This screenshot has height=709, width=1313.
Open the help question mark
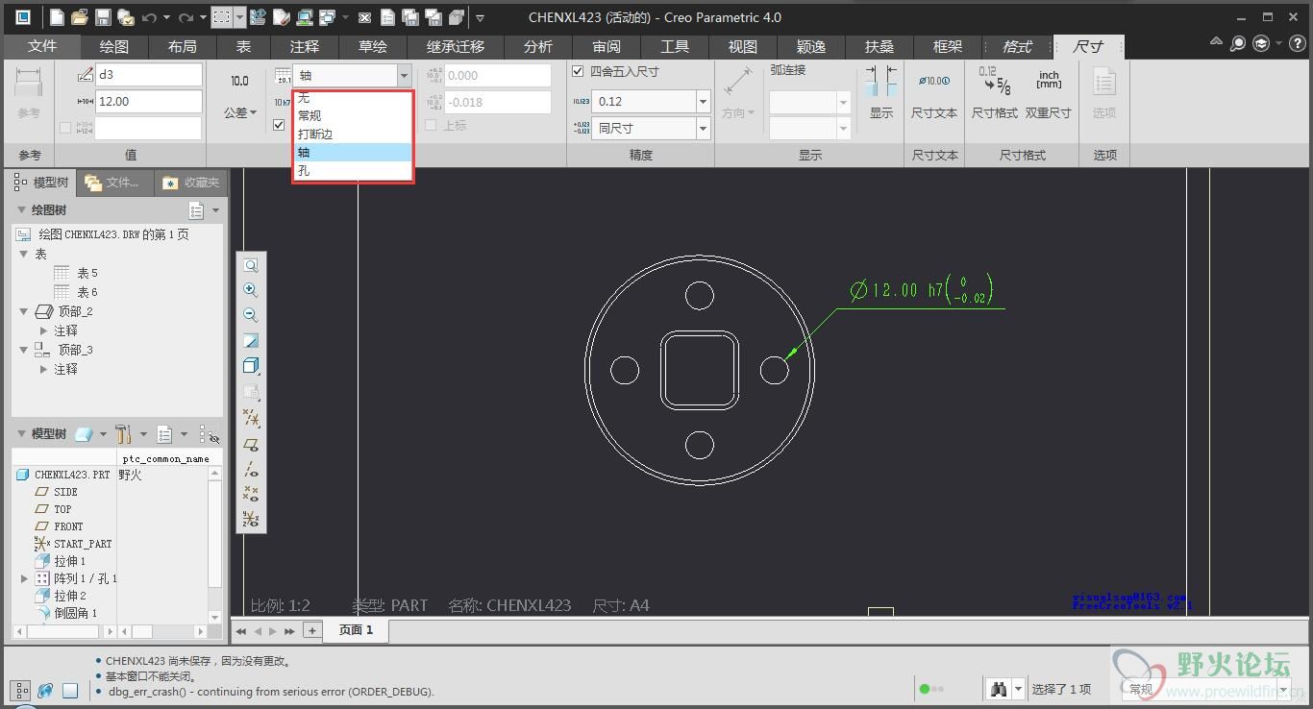[x=1298, y=43]
